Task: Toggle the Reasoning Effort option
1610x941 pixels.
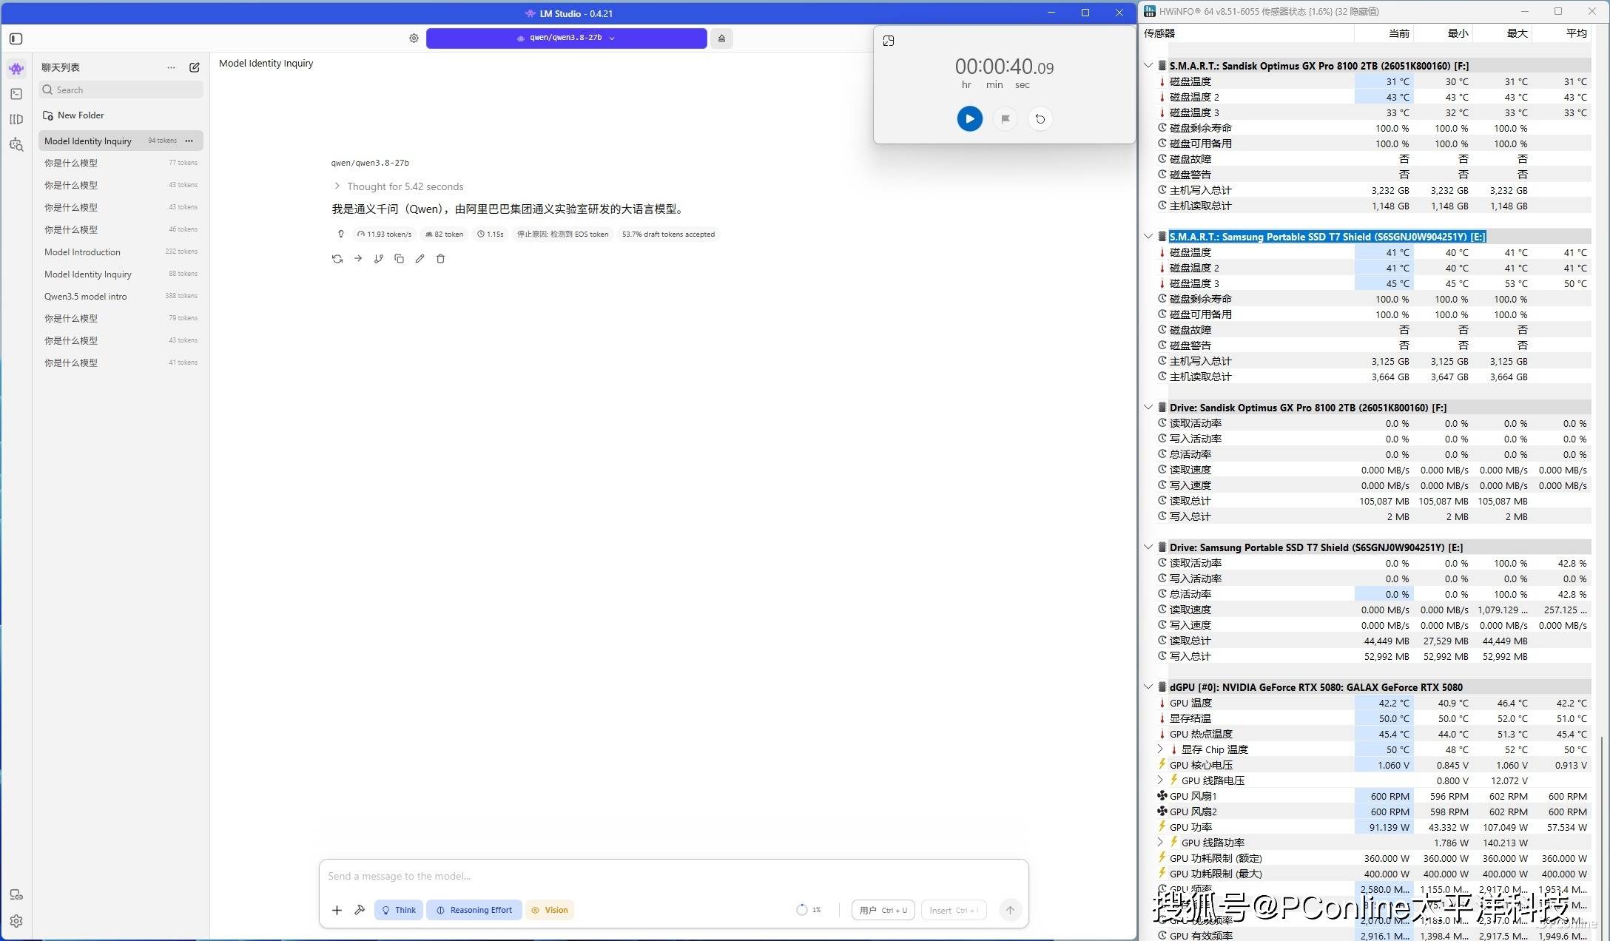Action: (x=474, y=910)
